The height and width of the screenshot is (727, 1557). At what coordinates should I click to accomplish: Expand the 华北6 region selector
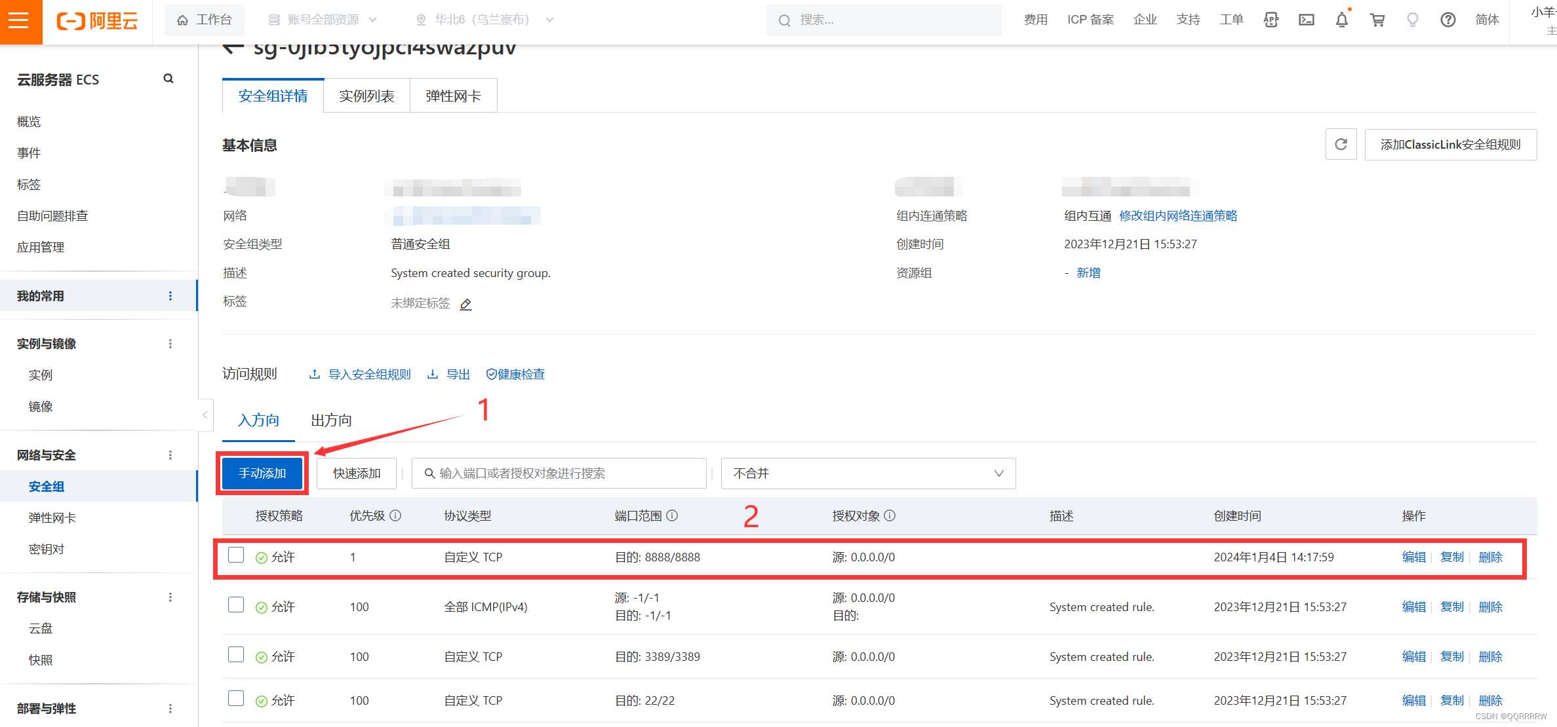click(x=485, y=20)
